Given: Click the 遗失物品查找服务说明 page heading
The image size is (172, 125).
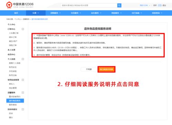Looking at the screenshot, I should (98, 29).
